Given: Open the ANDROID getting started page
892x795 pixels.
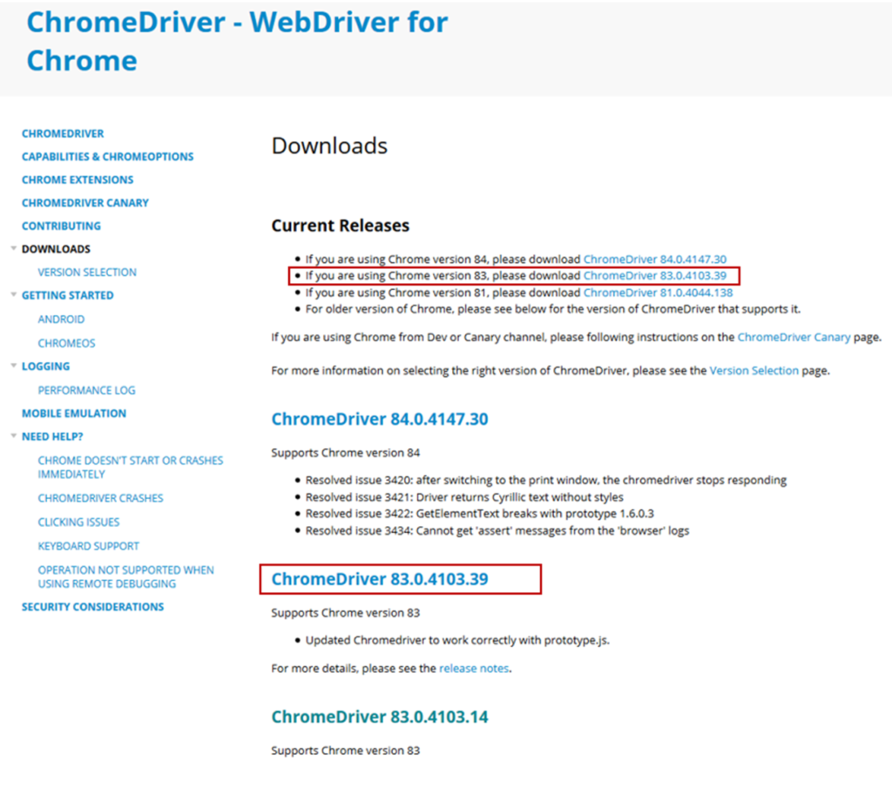Looking at the screenshot, I should pos(61,319).
